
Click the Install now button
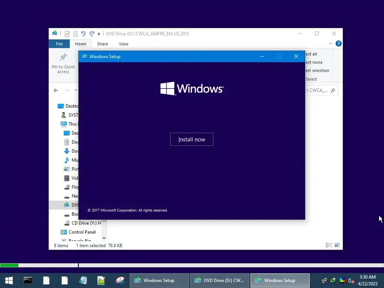(x=192, y=139)
